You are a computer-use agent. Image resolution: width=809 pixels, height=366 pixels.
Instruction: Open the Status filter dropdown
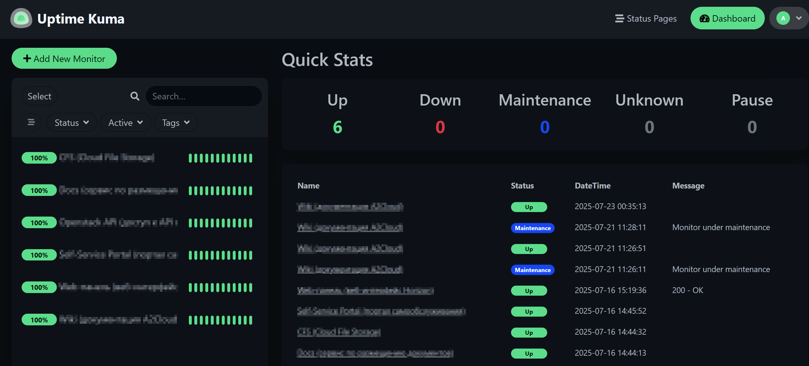[x=72, y=123]
